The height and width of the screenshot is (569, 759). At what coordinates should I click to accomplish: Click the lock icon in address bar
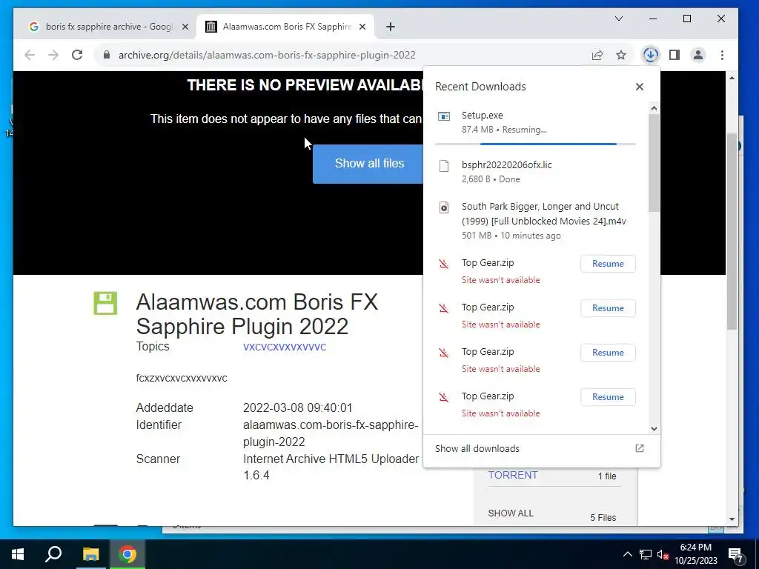(107, 55)
